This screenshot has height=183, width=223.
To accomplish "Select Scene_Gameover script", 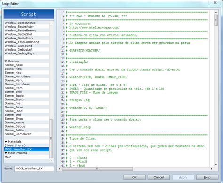I will [27, 134].
